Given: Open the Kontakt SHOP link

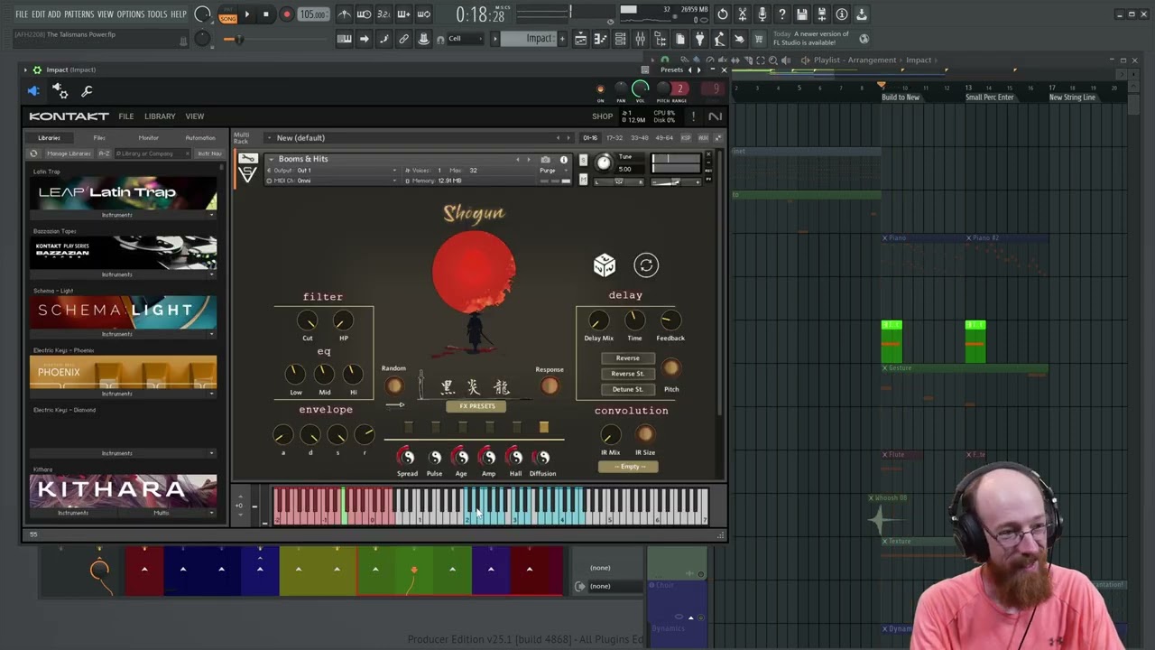Looking at the screenshot, I should pyautogui.click(x=602, y=116).
